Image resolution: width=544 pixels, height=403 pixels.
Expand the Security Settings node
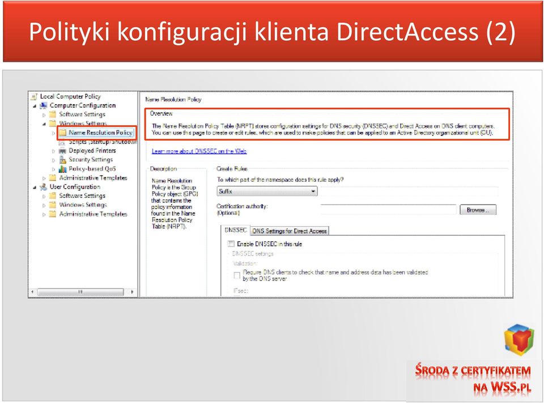[53, 160]
